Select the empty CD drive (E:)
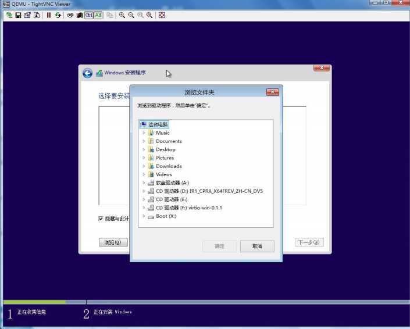 pyautogui.click(x=172, y=199)
